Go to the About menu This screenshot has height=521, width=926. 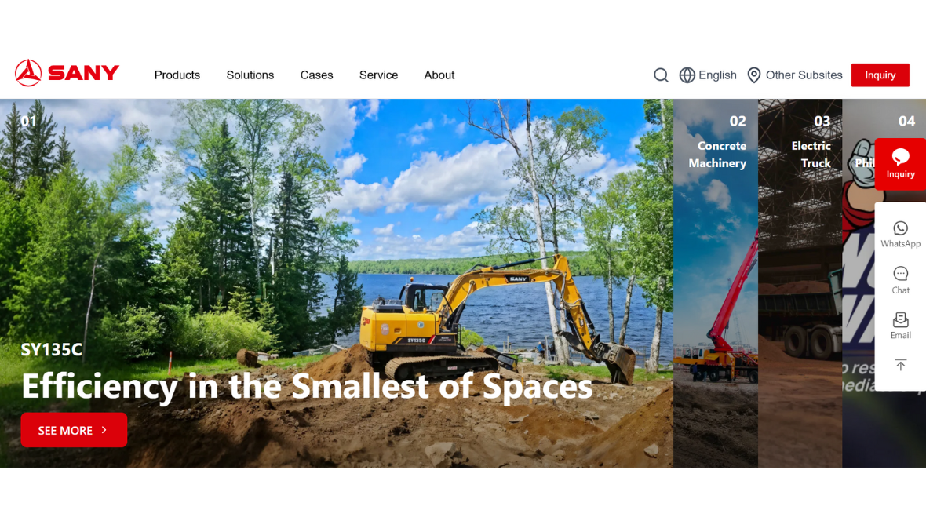tap(439, 75)
